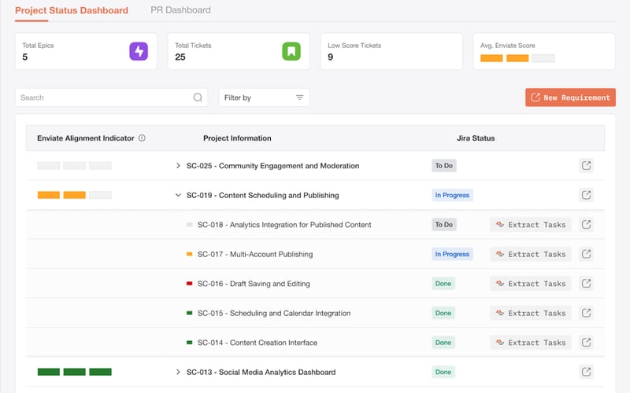630x393 pixels.
Task: Select SC-025 - Community Engagement and Moderation text
Action: click(x=272, y=166)
